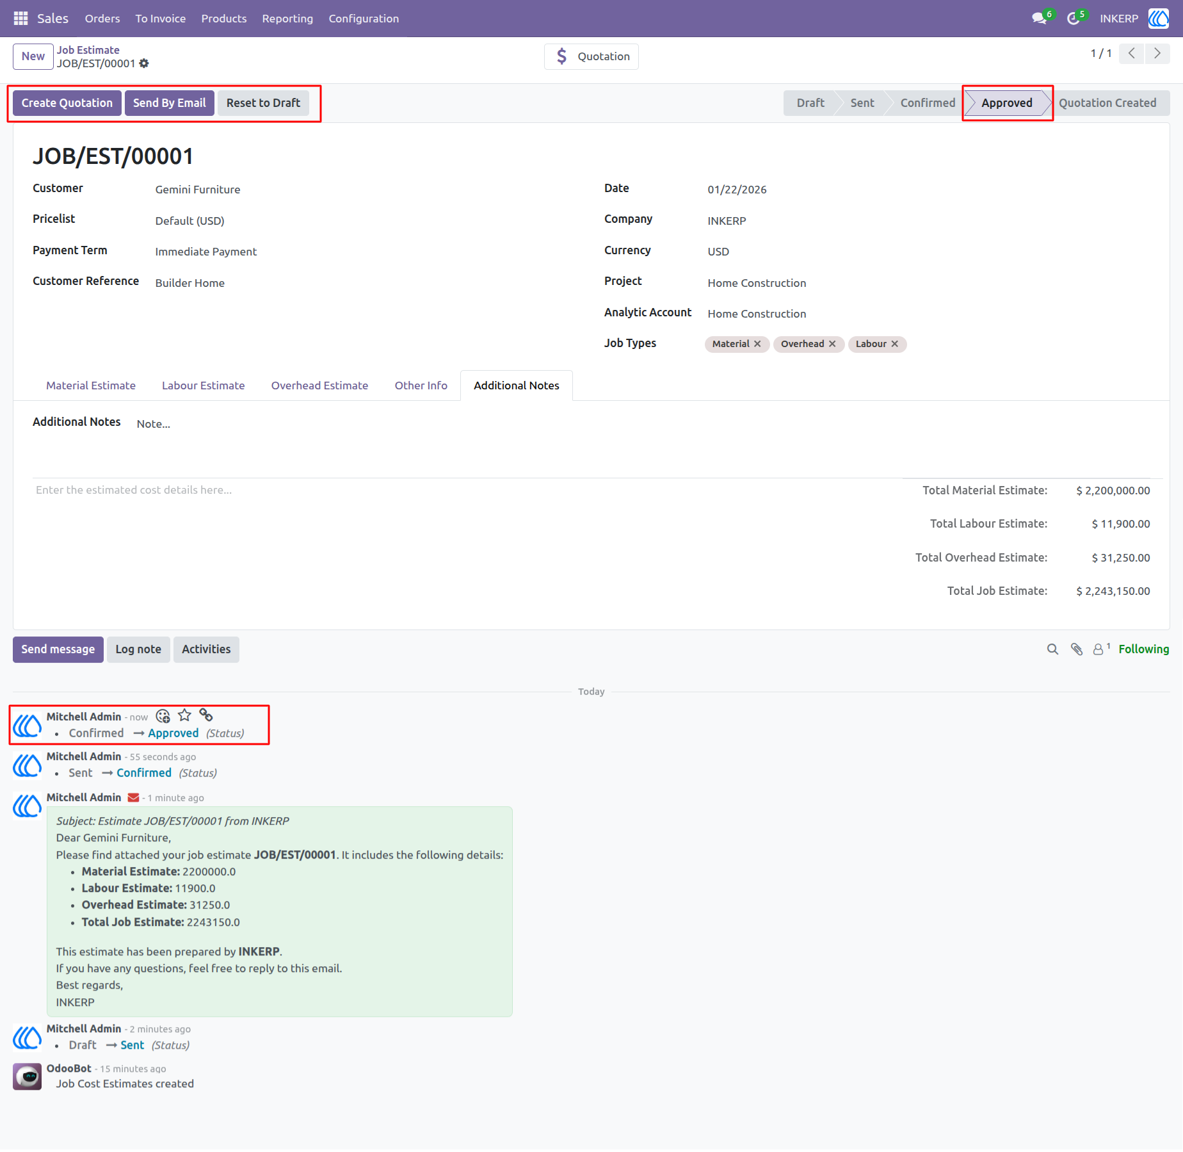The image size is (1183, 1152).
Task: Click the Sales app title
Action: tap(52, 19)
